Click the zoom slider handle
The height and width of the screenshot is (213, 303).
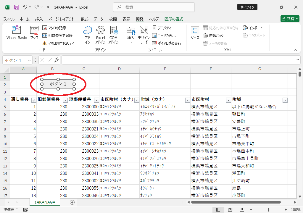pyautogui.click(x=269, y=210)
